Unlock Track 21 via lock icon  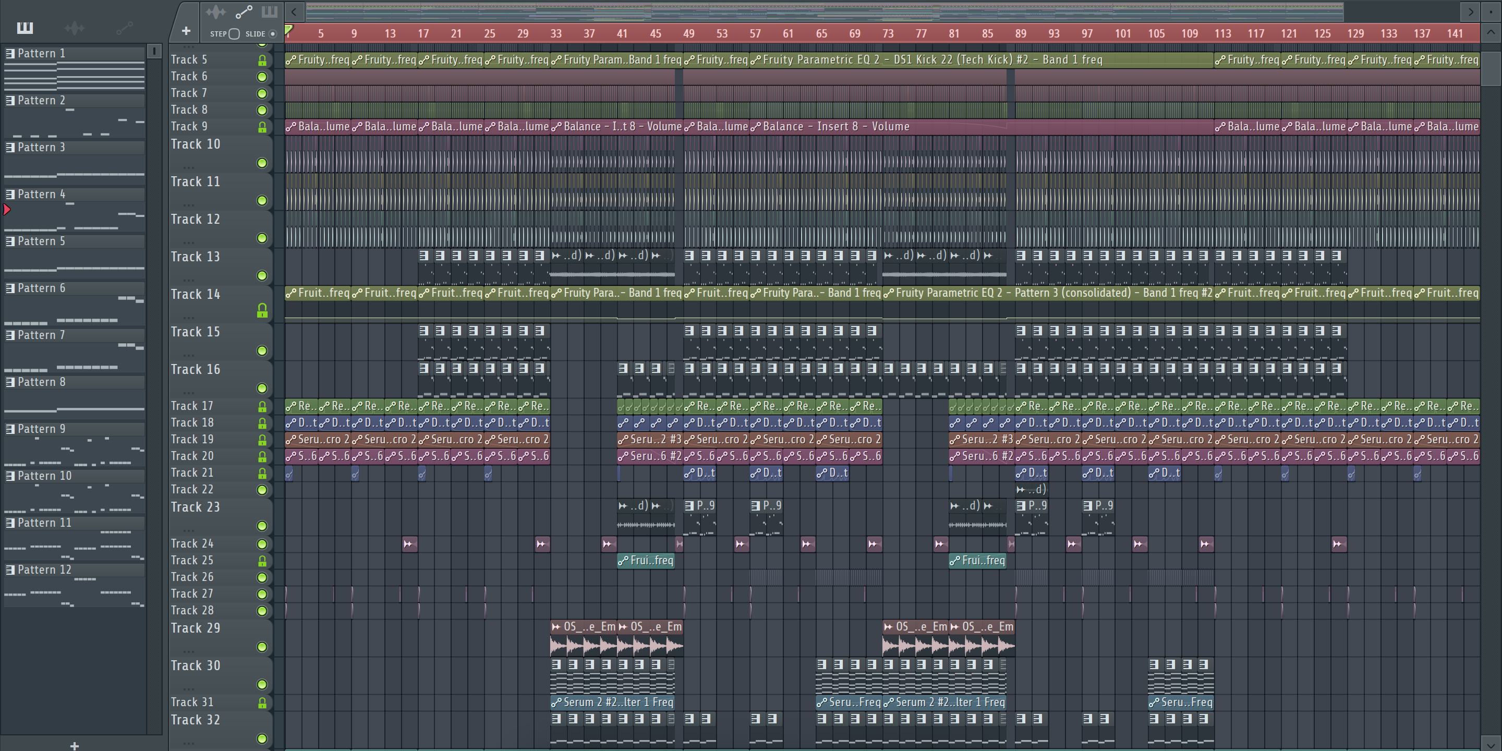(x=262, y=474)
